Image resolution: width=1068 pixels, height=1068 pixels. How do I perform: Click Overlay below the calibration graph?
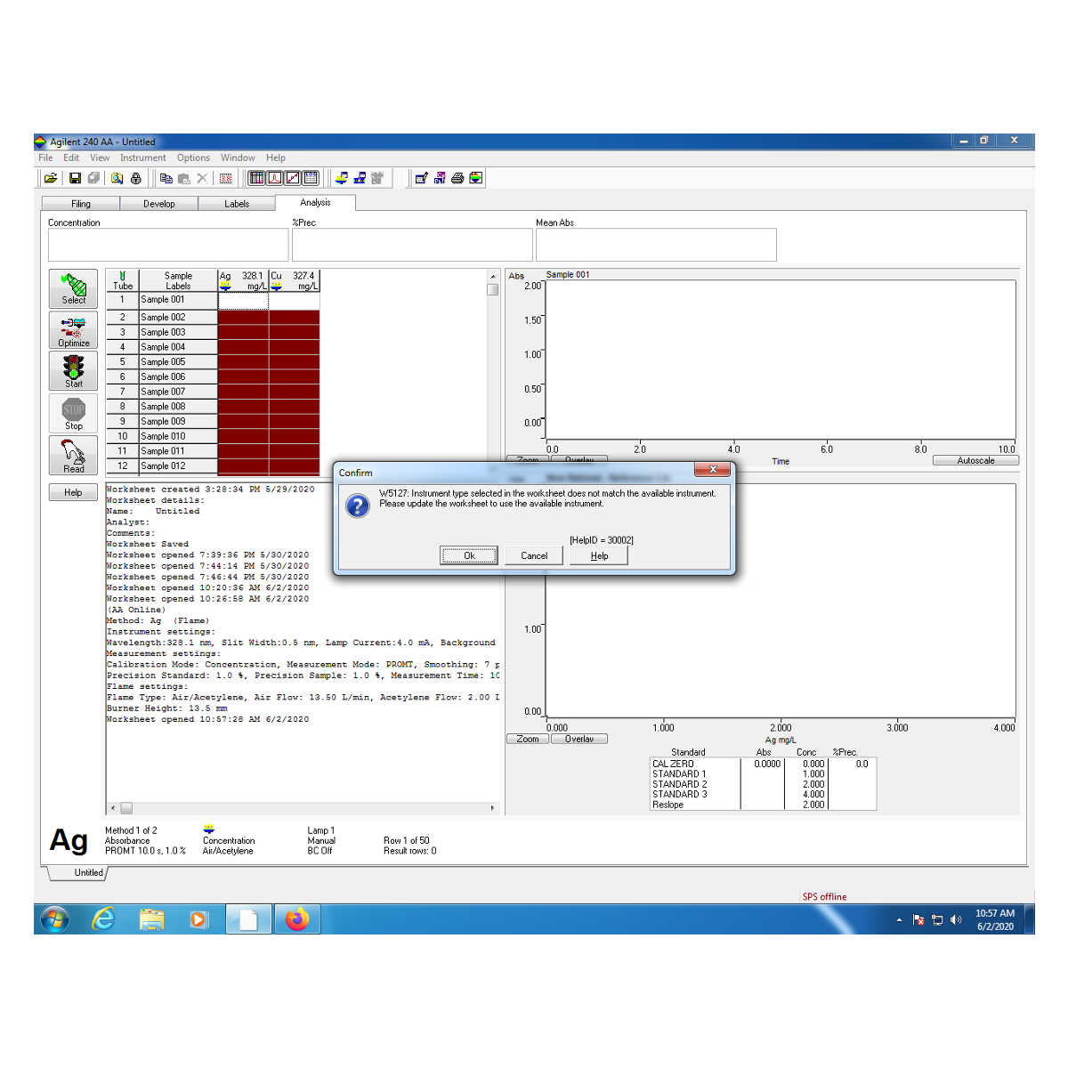579,739
